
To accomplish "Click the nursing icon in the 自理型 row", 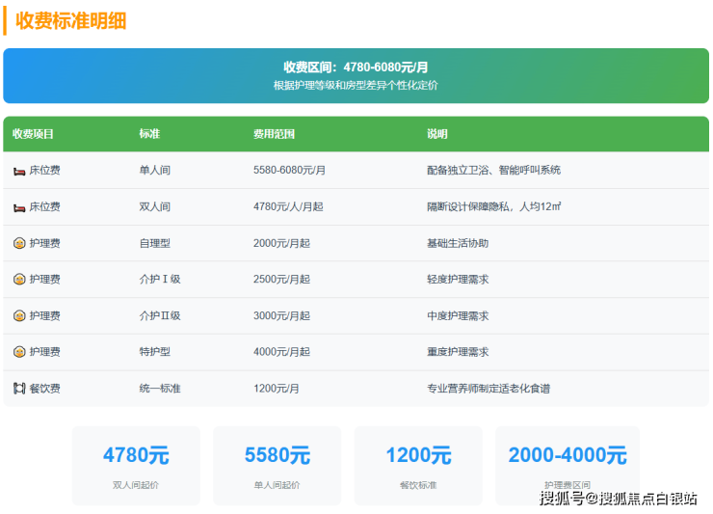I will click(19, 243).
